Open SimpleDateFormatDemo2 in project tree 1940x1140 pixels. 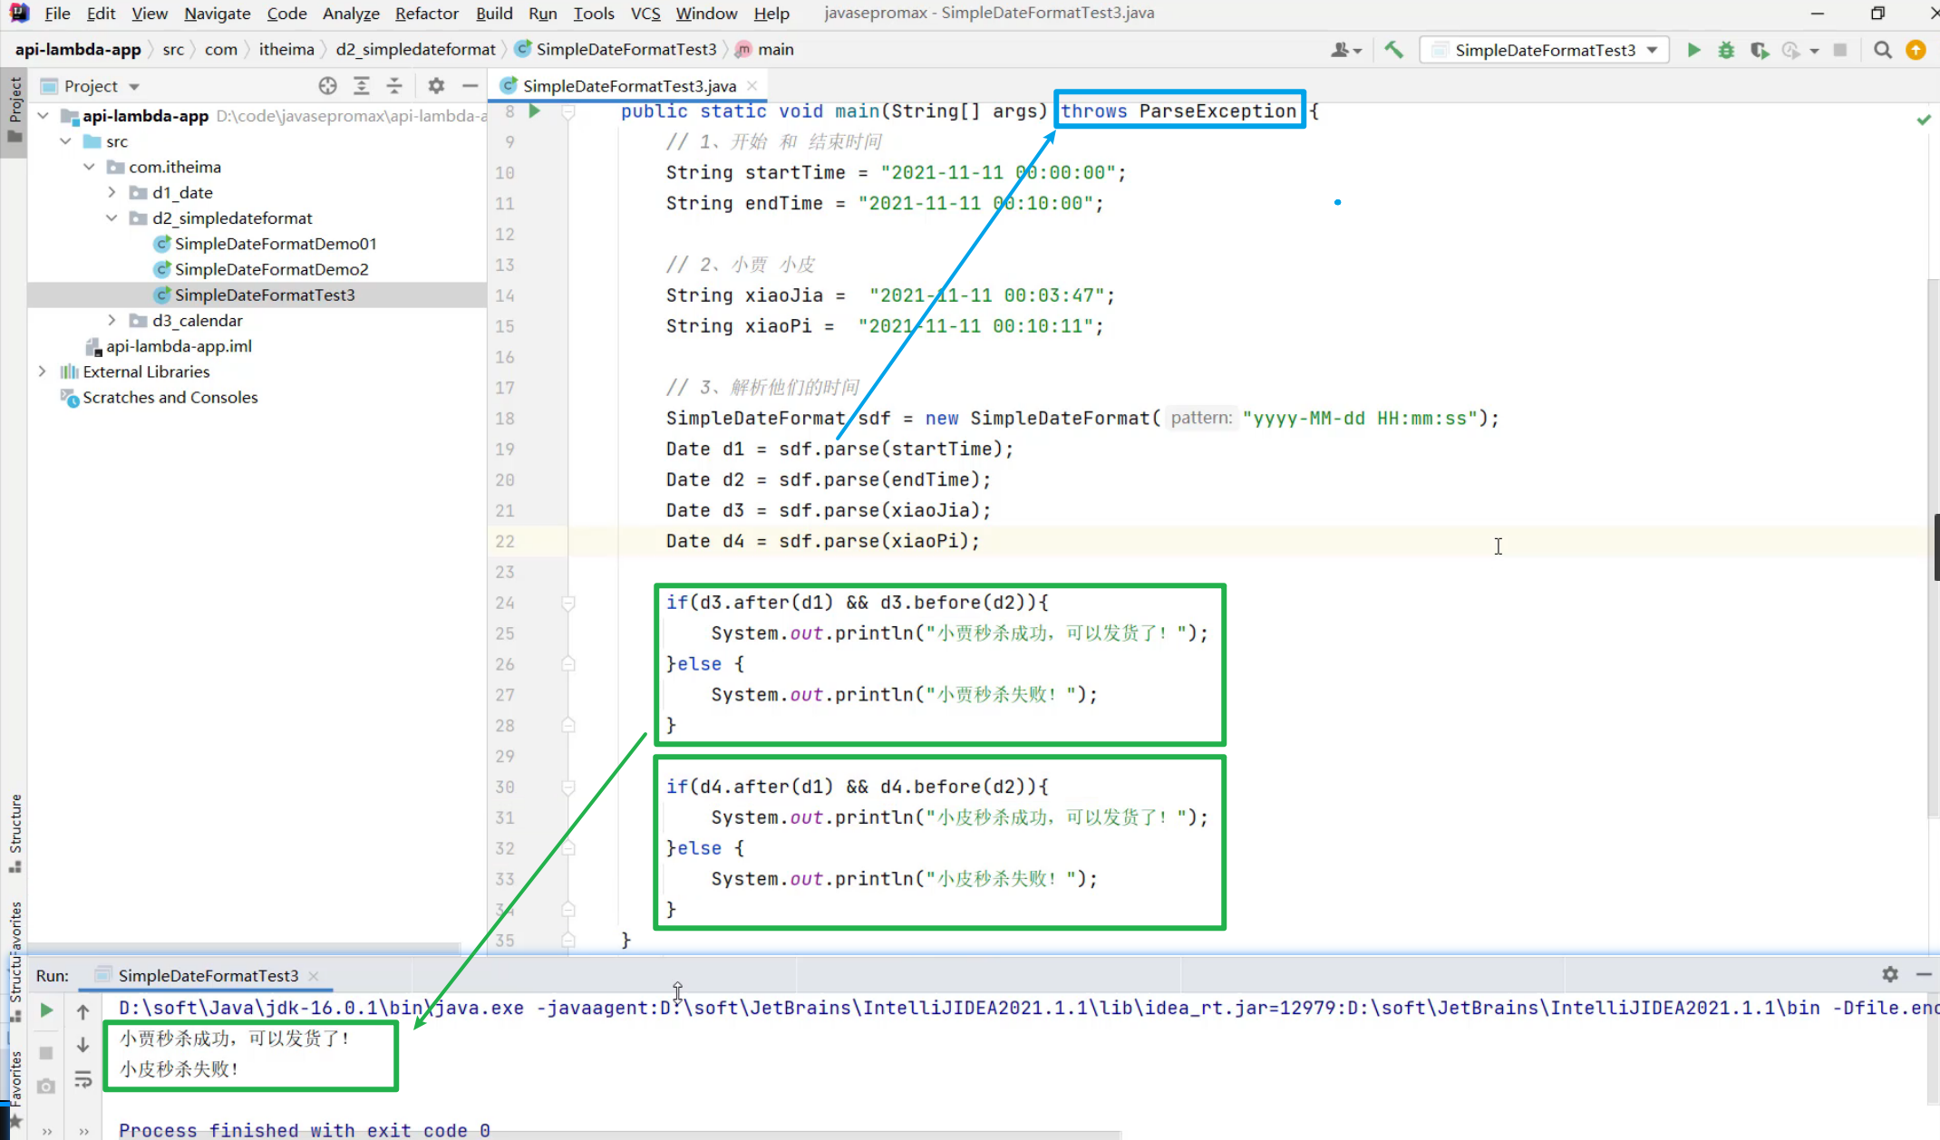pyautogui.click(x=271, y=269)
